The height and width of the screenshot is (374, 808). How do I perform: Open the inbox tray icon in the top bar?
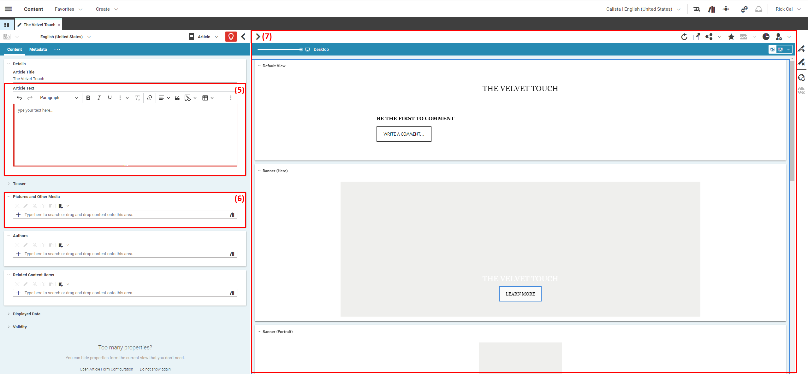pos(759,9)
